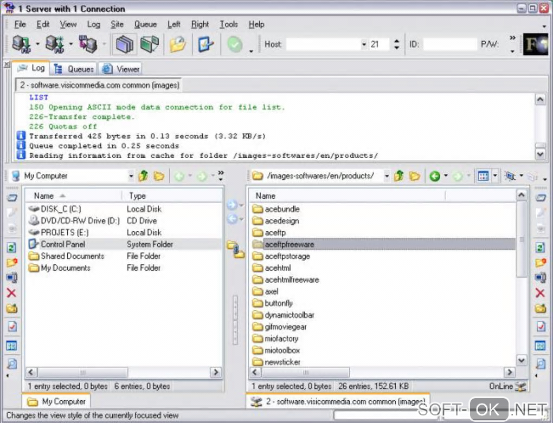
Task: Open the view style dropdown arrow
Action: coord(495,176)
